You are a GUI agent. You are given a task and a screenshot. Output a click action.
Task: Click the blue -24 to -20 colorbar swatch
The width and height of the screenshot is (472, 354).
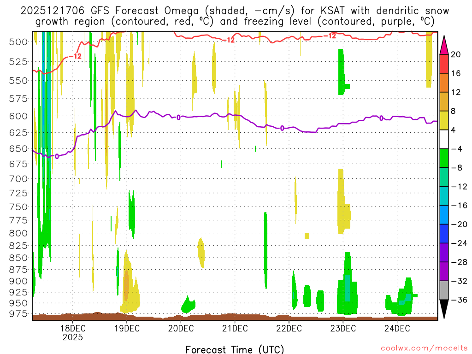(444, 234)
